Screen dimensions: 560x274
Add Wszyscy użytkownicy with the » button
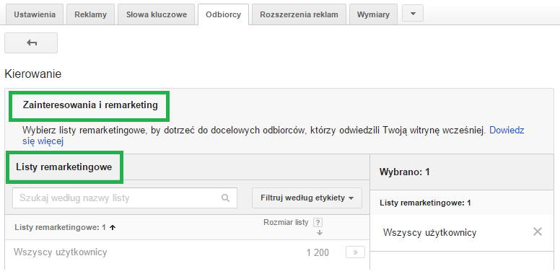click(x=355, y=252)
